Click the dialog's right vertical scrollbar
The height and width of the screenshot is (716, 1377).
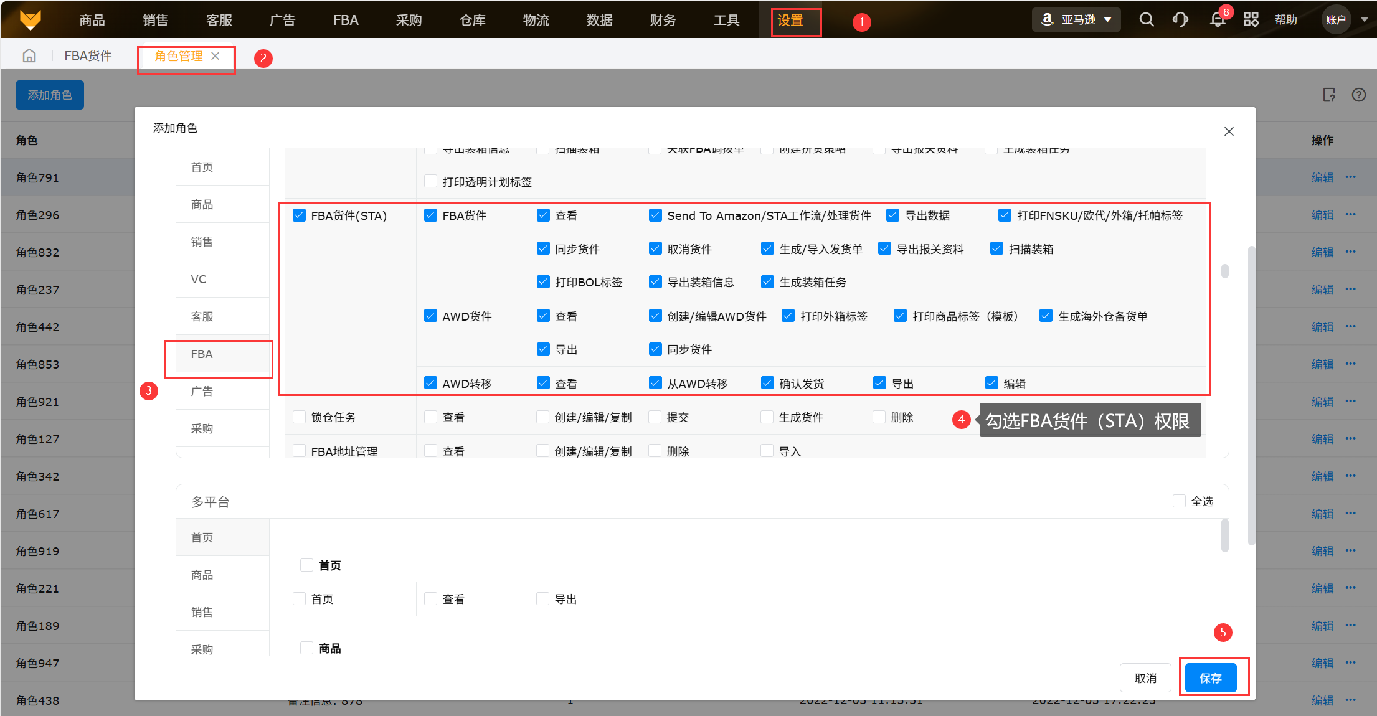point(1251,396)
